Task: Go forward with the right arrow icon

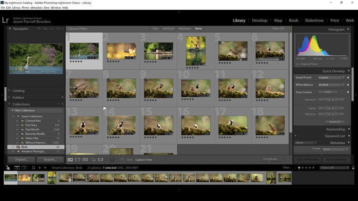Action: point(45,168)
